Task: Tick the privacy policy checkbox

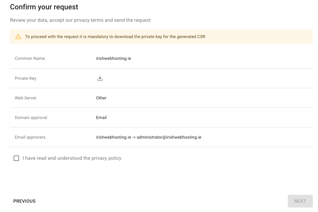Action: [x=16, y=158]
